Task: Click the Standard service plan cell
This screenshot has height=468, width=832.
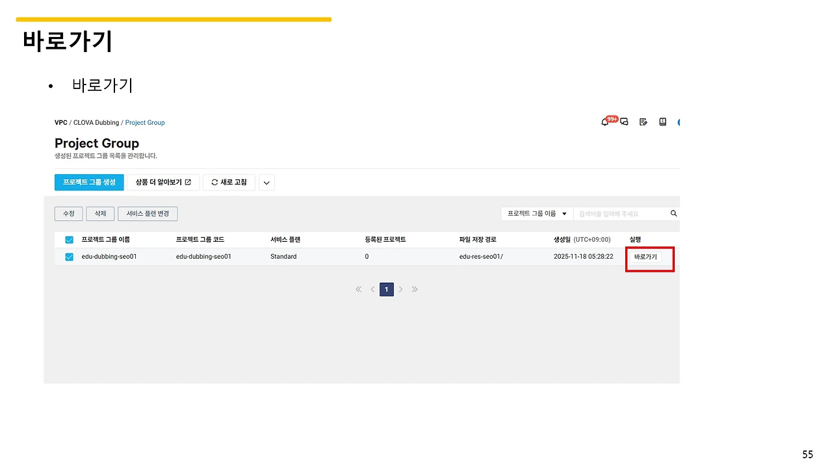Action: [283, 257]
